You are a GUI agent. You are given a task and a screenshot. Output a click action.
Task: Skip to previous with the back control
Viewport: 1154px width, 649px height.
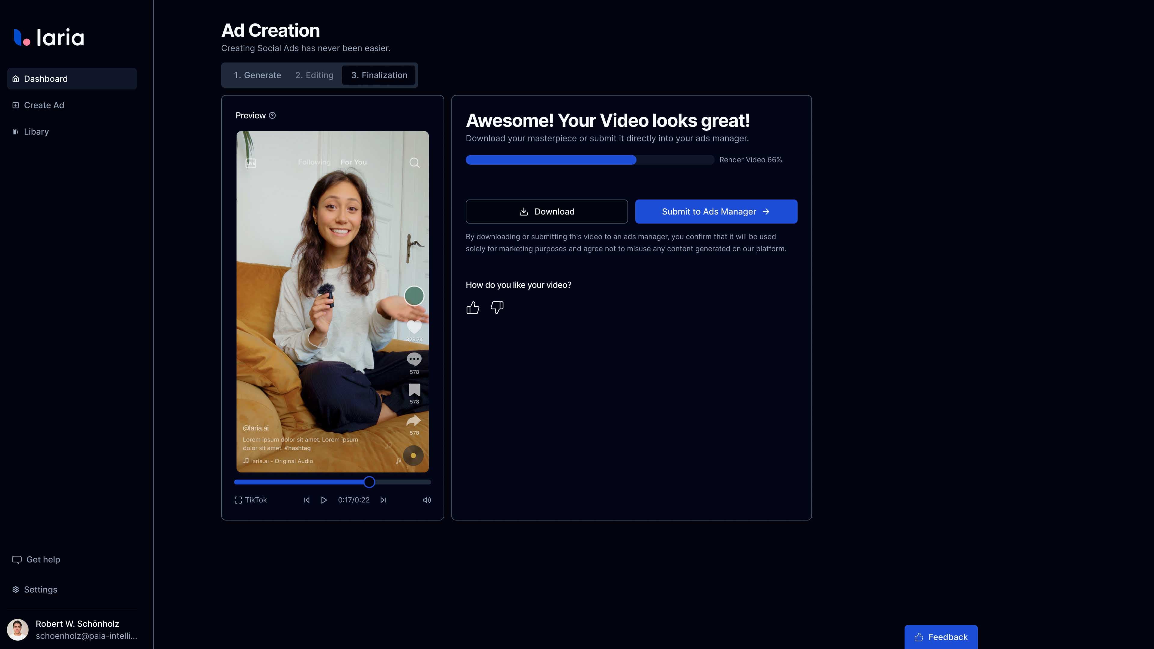click(x=307, y=500)
